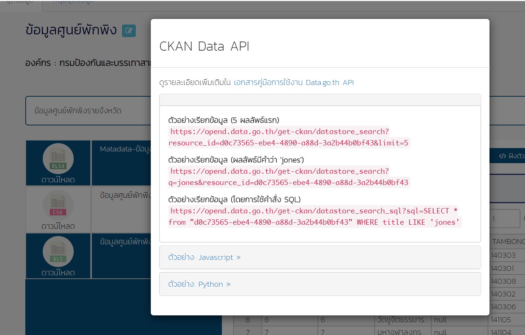525x335 pixels.
Task: Expand the Python example section
Action: pos(200,284)
